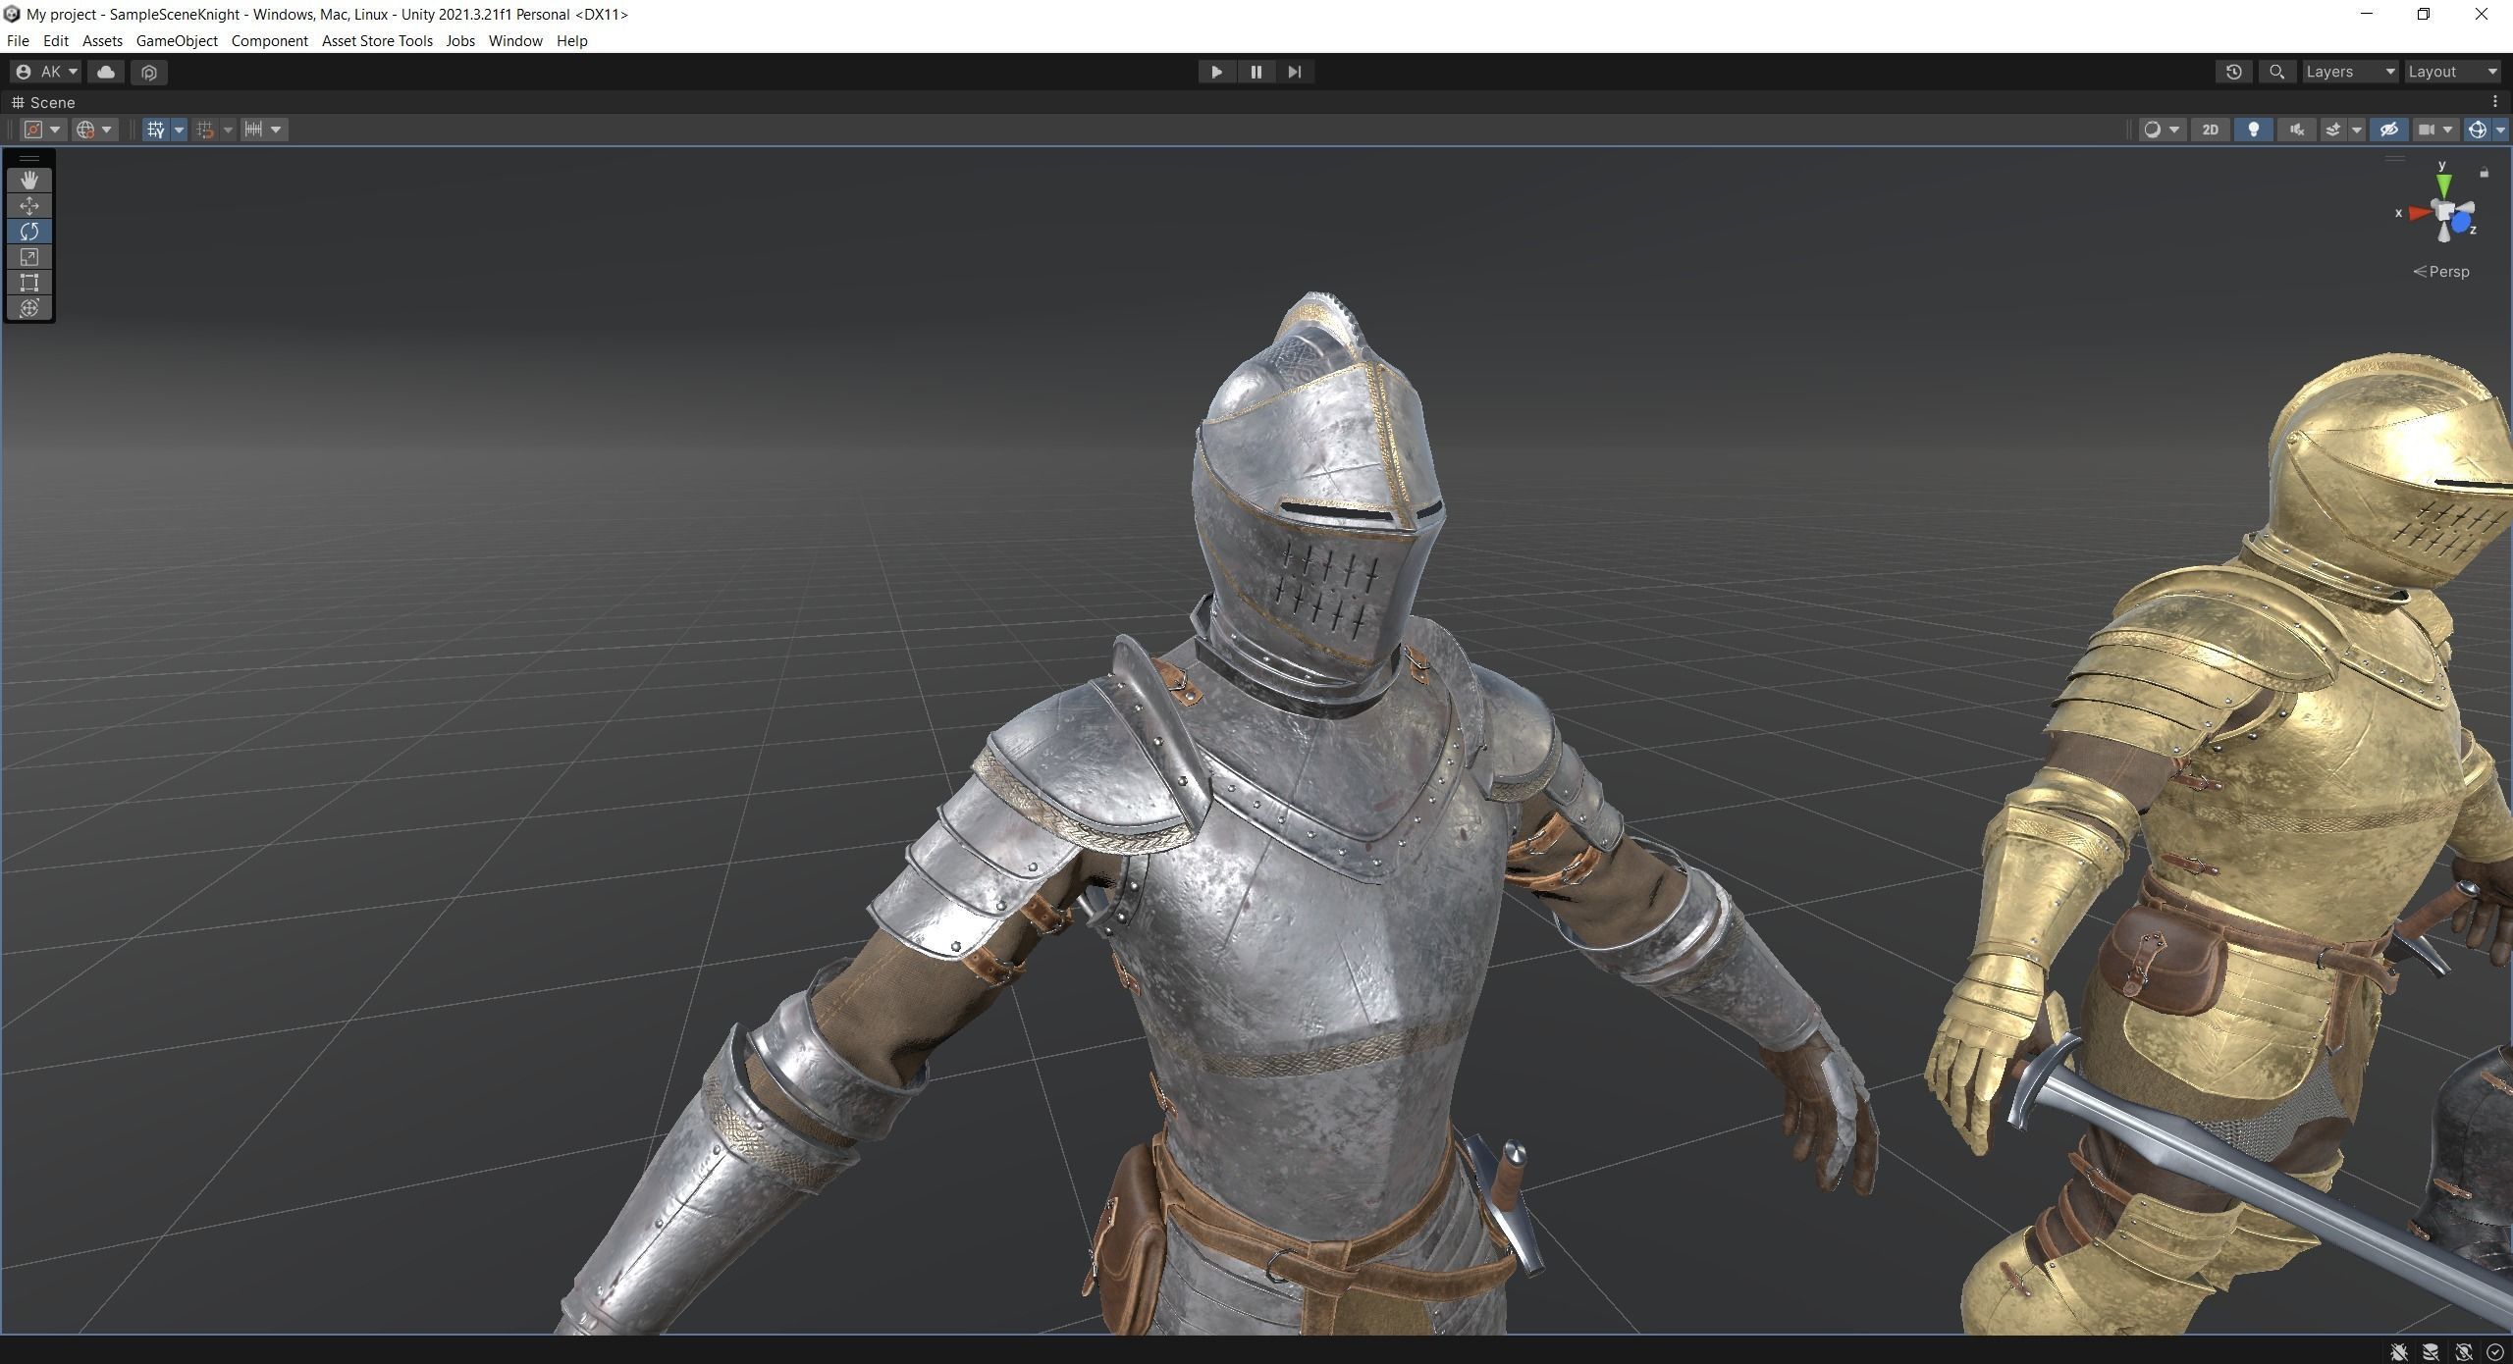Image resolution: width=2513 pixels, height=1364 pixels.
Task: Click the Scene draw mode sphere icon
Action: 2153,130
